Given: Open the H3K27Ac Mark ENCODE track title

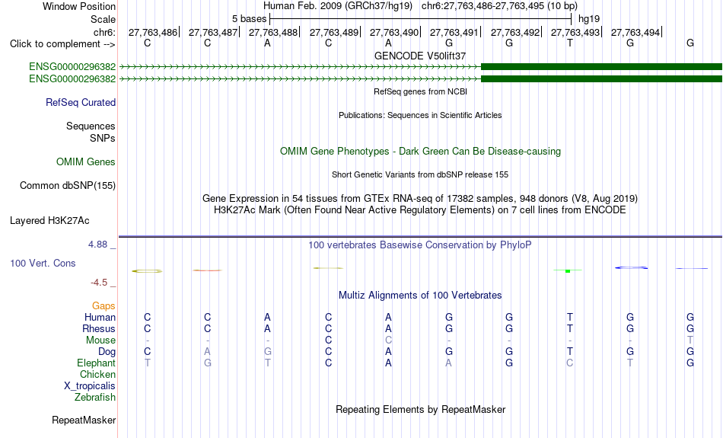Looking at the screenshot, I should (420, 210).
